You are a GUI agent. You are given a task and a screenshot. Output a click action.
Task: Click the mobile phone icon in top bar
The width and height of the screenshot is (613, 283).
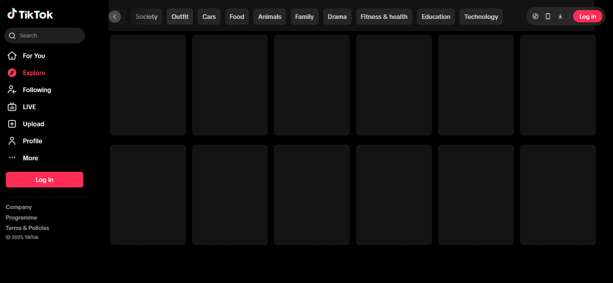(x=548, y=16)
